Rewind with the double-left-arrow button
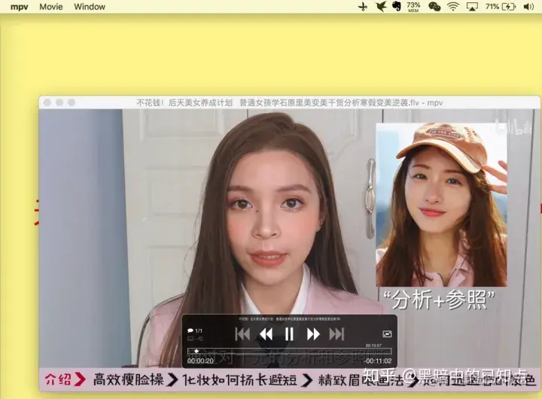Viewport: 542px width, 399px height. coord(266,334)
